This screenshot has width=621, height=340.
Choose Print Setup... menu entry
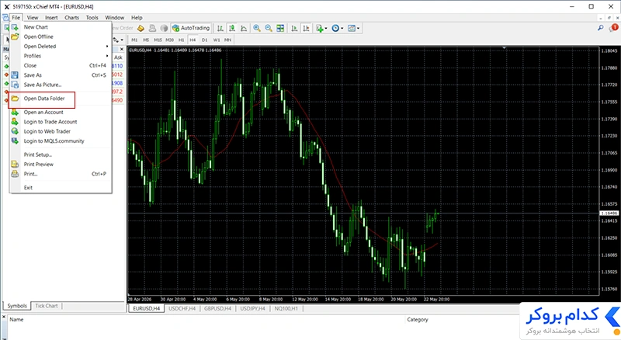(61, 154)
